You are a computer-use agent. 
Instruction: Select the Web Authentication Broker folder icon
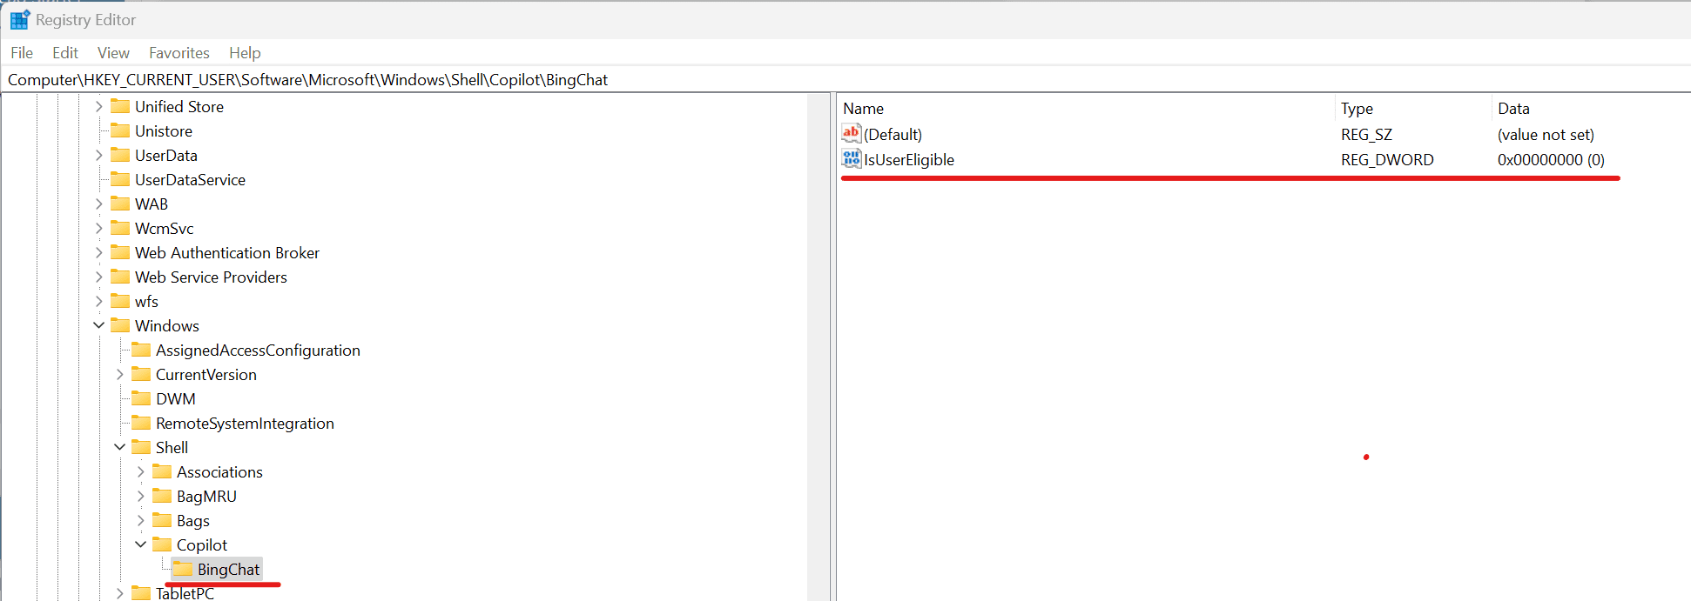[120, 252]
